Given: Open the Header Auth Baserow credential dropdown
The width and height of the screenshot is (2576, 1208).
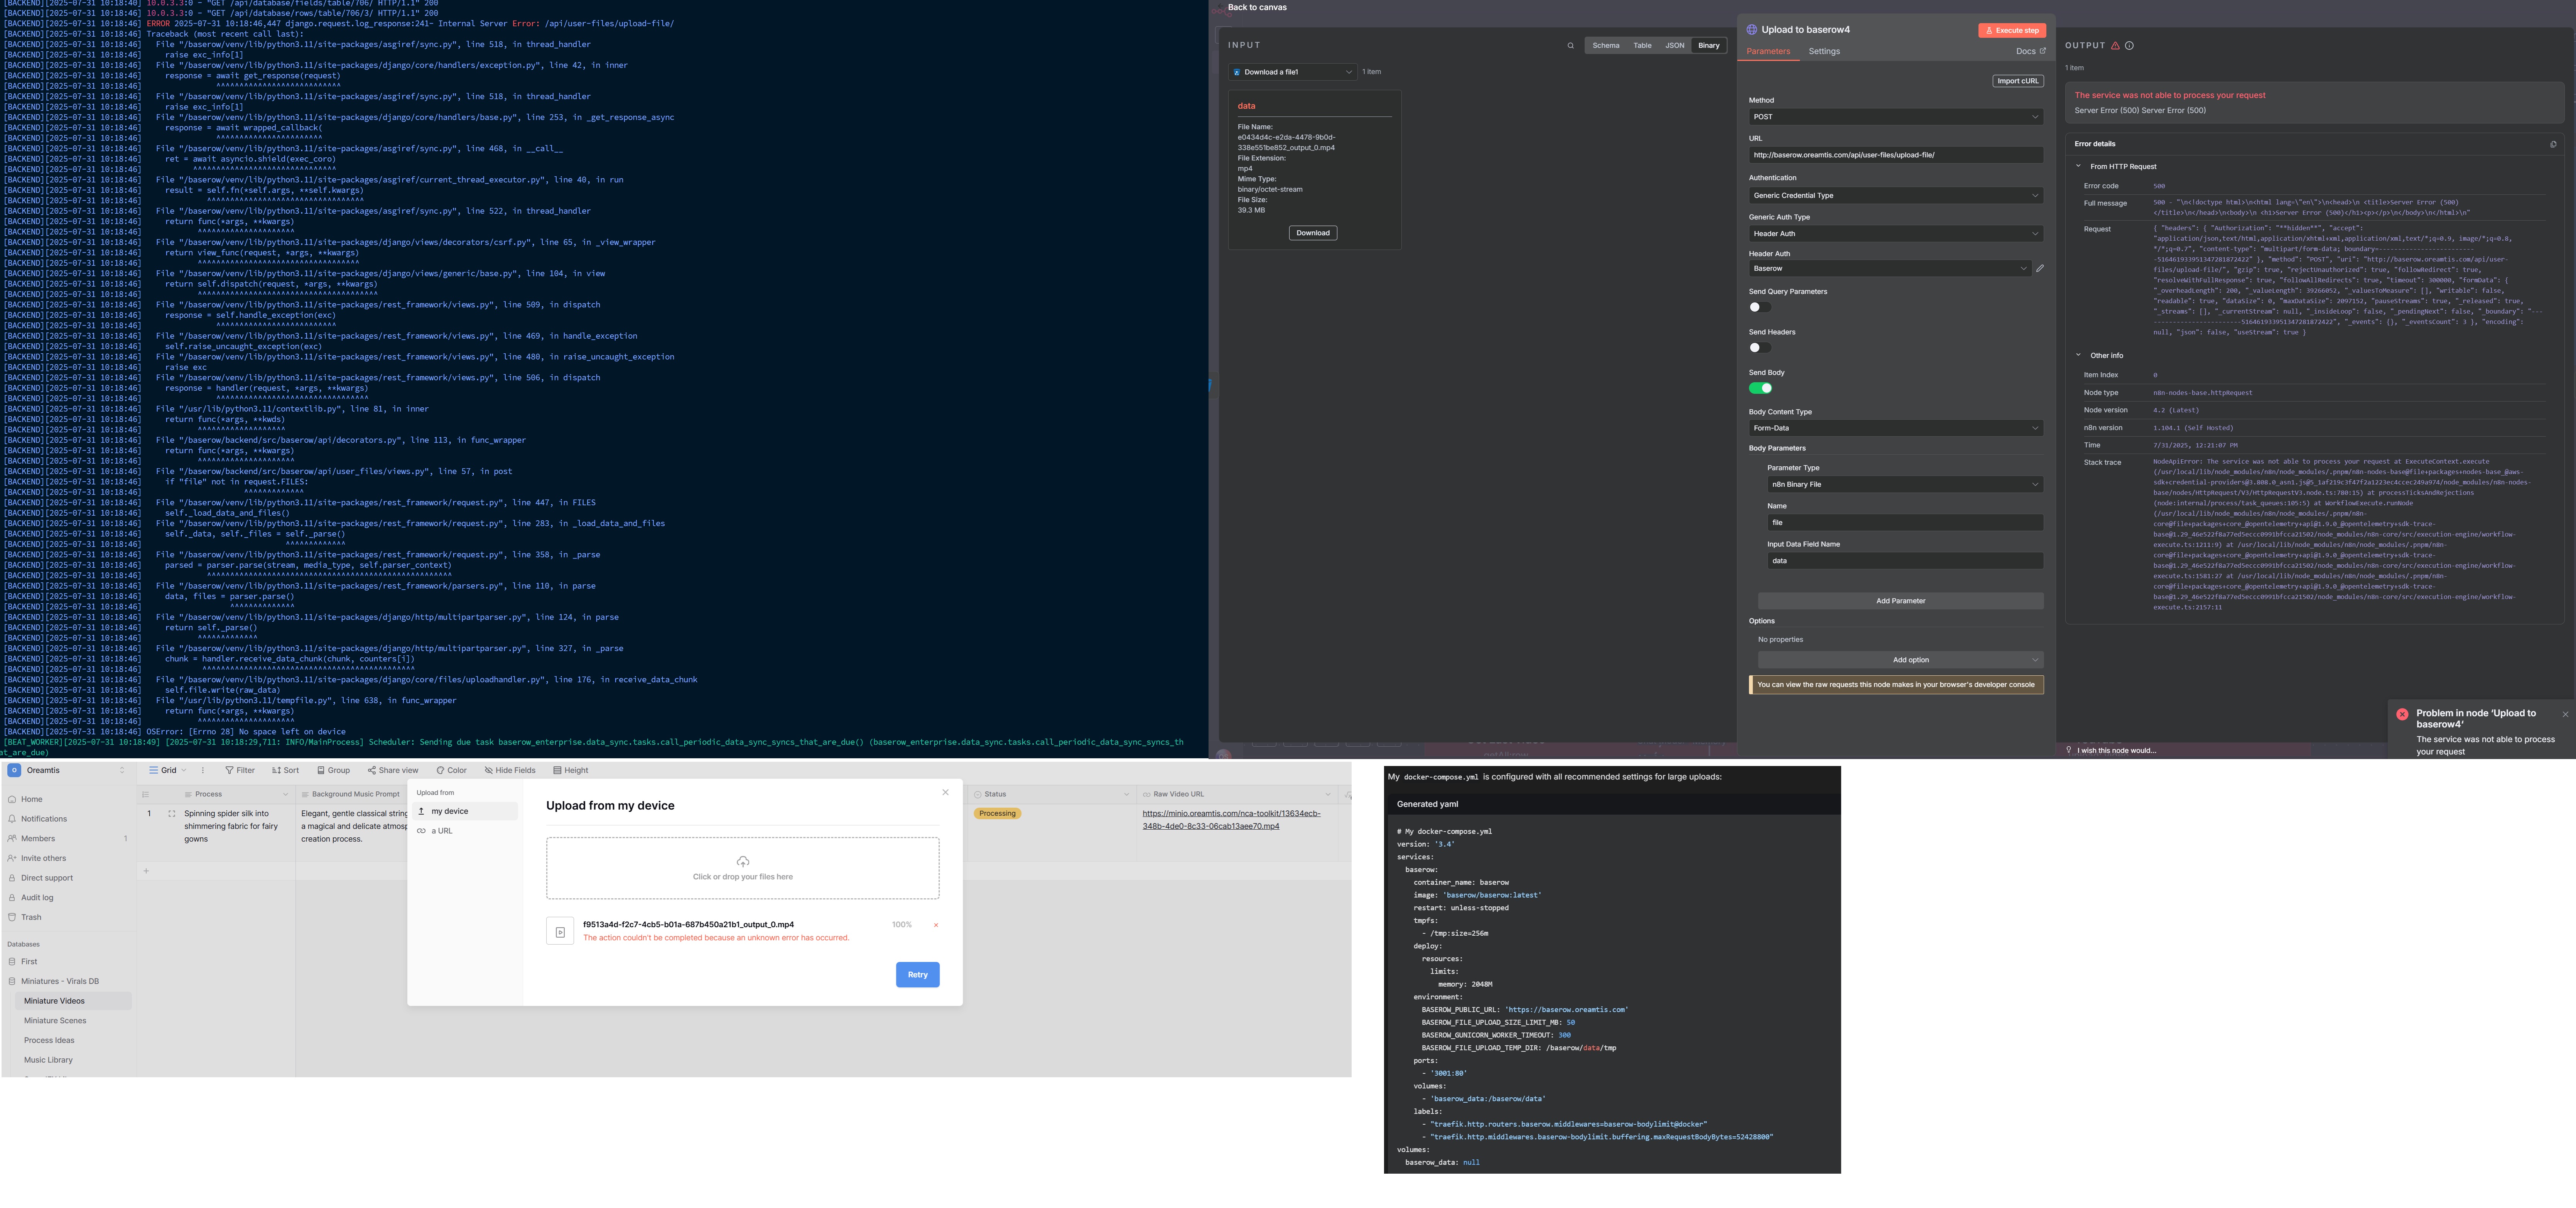Looking at the screenshot, I should coord(1890,269).
